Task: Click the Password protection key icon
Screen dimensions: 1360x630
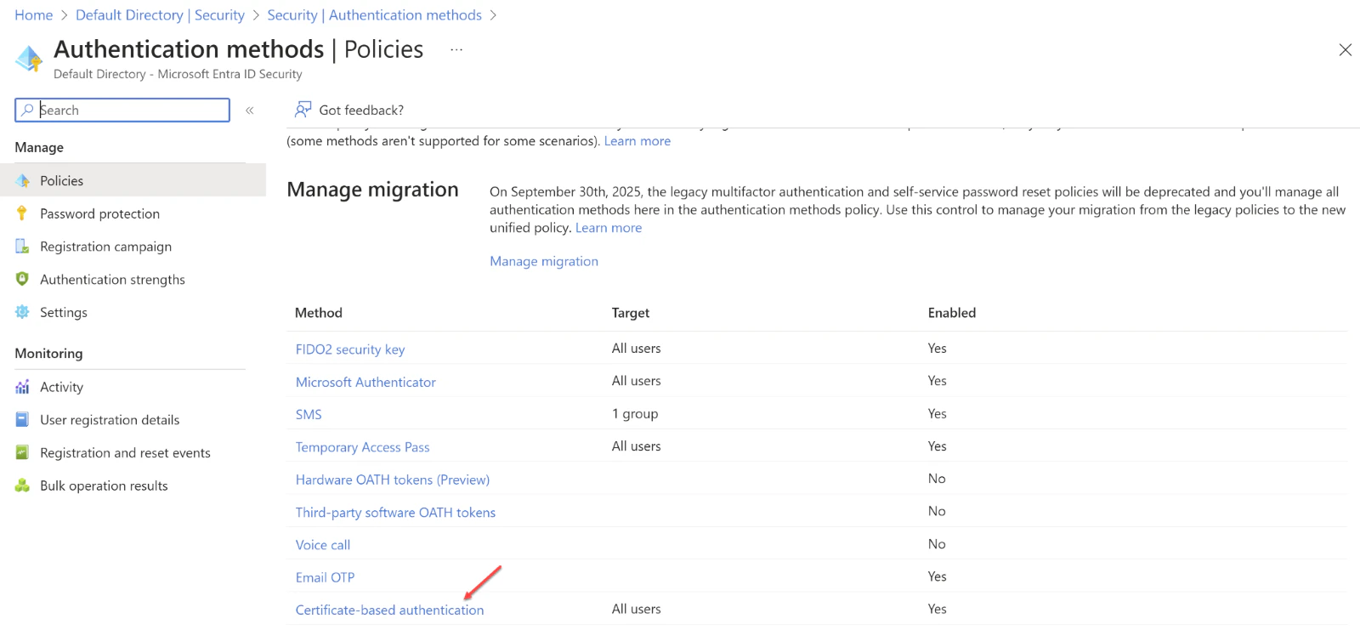Action: pos(22,213)
